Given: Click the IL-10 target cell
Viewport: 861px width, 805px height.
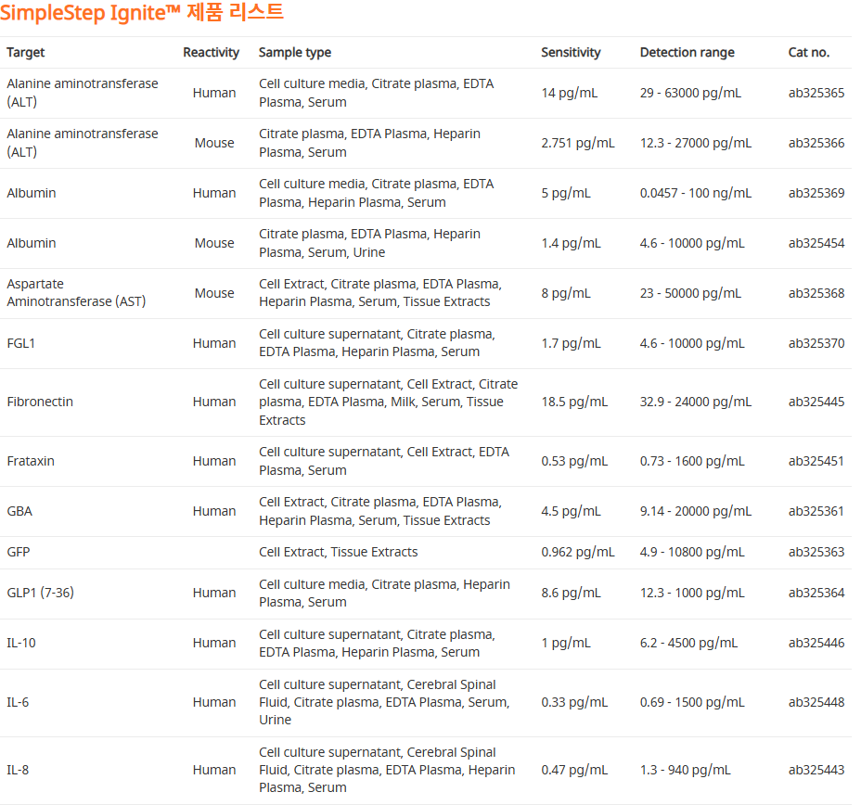Looking at the screenshot, I should point(20,643).
